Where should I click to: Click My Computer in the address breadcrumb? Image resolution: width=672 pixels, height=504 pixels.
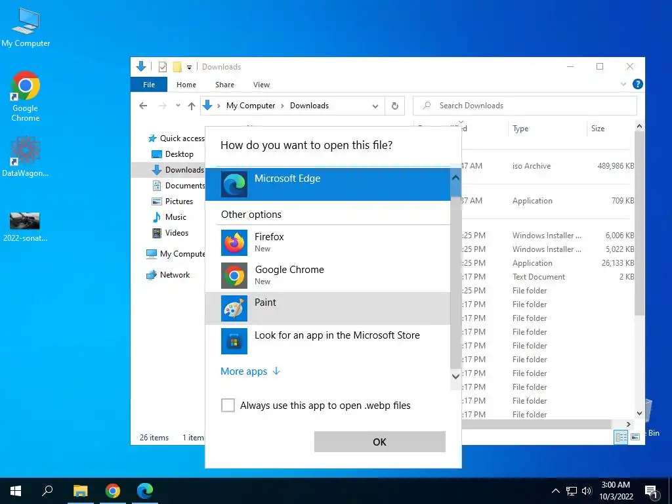coord(251,106)
